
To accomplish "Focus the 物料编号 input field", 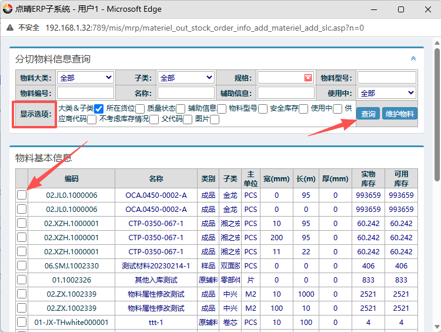I will coord(85,93).
